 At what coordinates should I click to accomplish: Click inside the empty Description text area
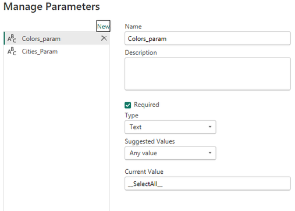[208, 74]
